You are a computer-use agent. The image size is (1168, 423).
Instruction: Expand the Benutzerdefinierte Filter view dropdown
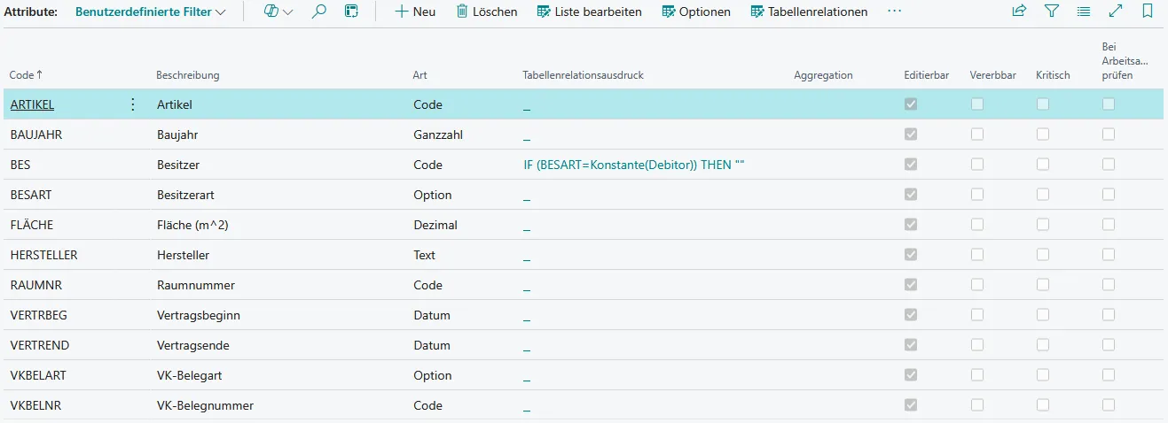click(150, 12)
